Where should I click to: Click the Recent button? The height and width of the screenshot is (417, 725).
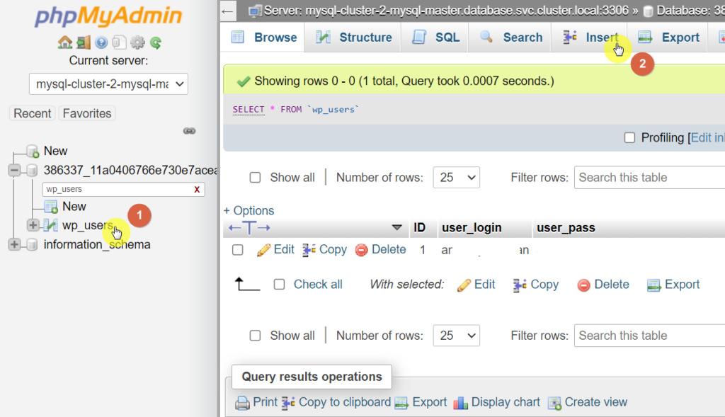33,113
